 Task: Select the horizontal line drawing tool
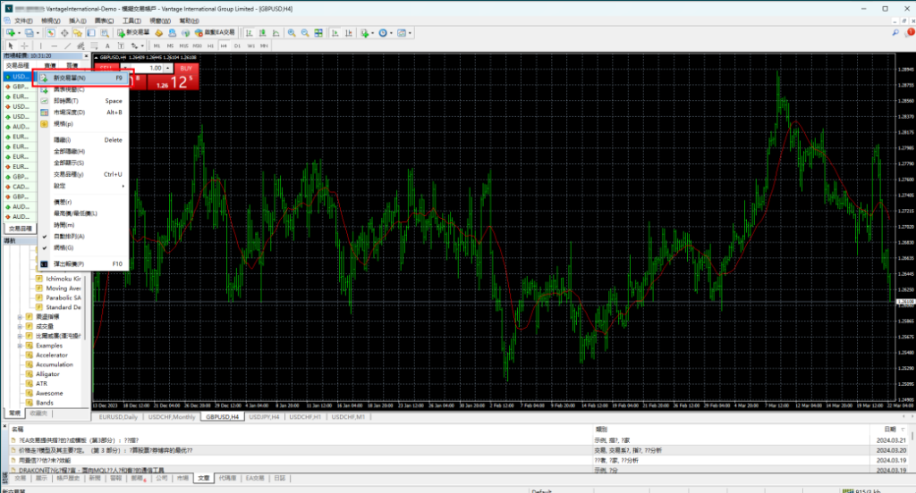(x=55, y=45)
